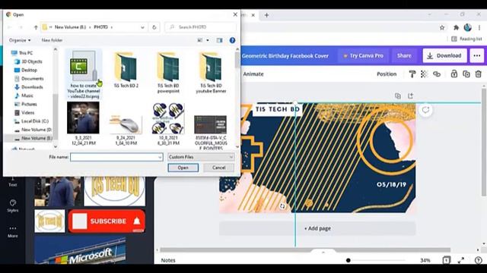Open the Organize menu
The image size is (487, 273).
point(20,40)
